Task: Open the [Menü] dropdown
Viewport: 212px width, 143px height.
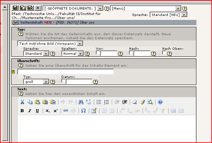Action: pyautogui.click(x=146, y=8)
